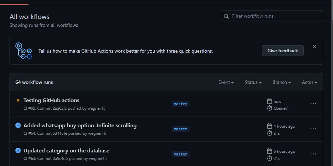333x166 pixels.
Task: Click 'Showing runs from all workflows' subtitle
Action: click(44, 25)
